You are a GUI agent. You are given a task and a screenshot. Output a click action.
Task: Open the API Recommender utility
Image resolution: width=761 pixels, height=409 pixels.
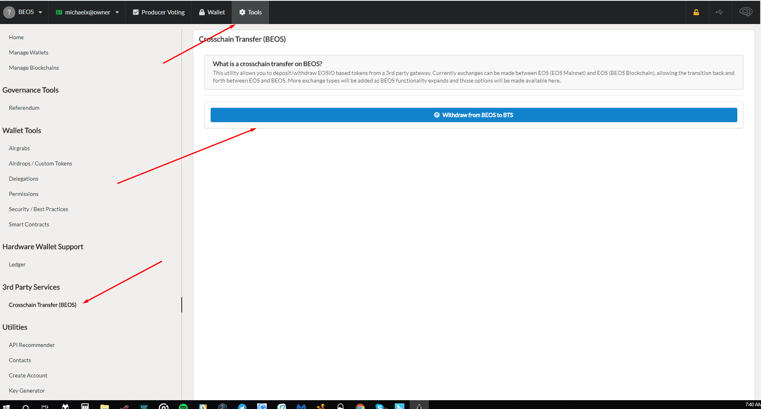coord(32,345)
